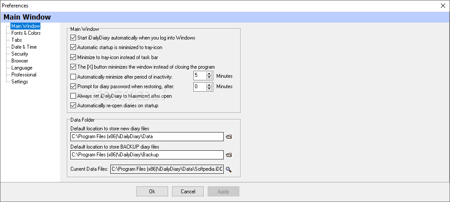450x202 pixels.
Task: Decrease inactivity minutes with down arrow
Action: [209, 78]
